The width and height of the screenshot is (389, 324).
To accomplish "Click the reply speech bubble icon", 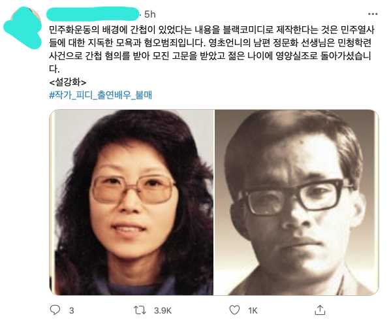I will coord(55,310).
